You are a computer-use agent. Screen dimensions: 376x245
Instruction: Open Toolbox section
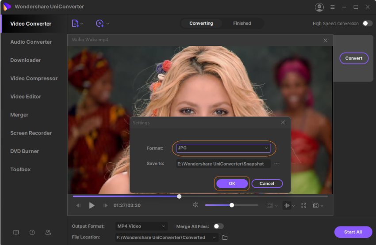[20, 170]
